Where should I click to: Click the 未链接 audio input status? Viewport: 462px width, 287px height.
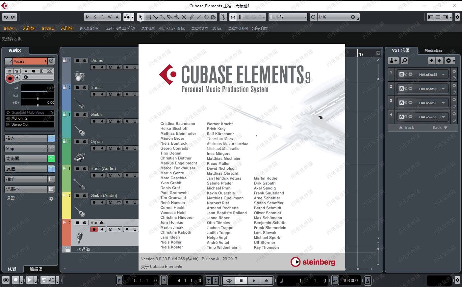click(x=29, y=28)
